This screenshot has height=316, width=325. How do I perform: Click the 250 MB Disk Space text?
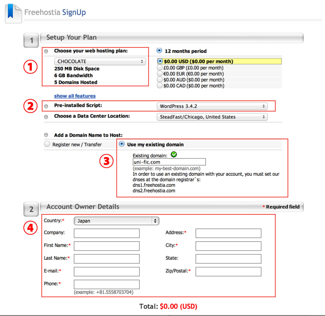[77, 69]
